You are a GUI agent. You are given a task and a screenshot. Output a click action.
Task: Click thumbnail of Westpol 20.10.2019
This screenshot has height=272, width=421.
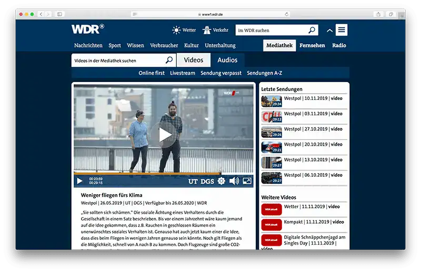click(272, 147)
